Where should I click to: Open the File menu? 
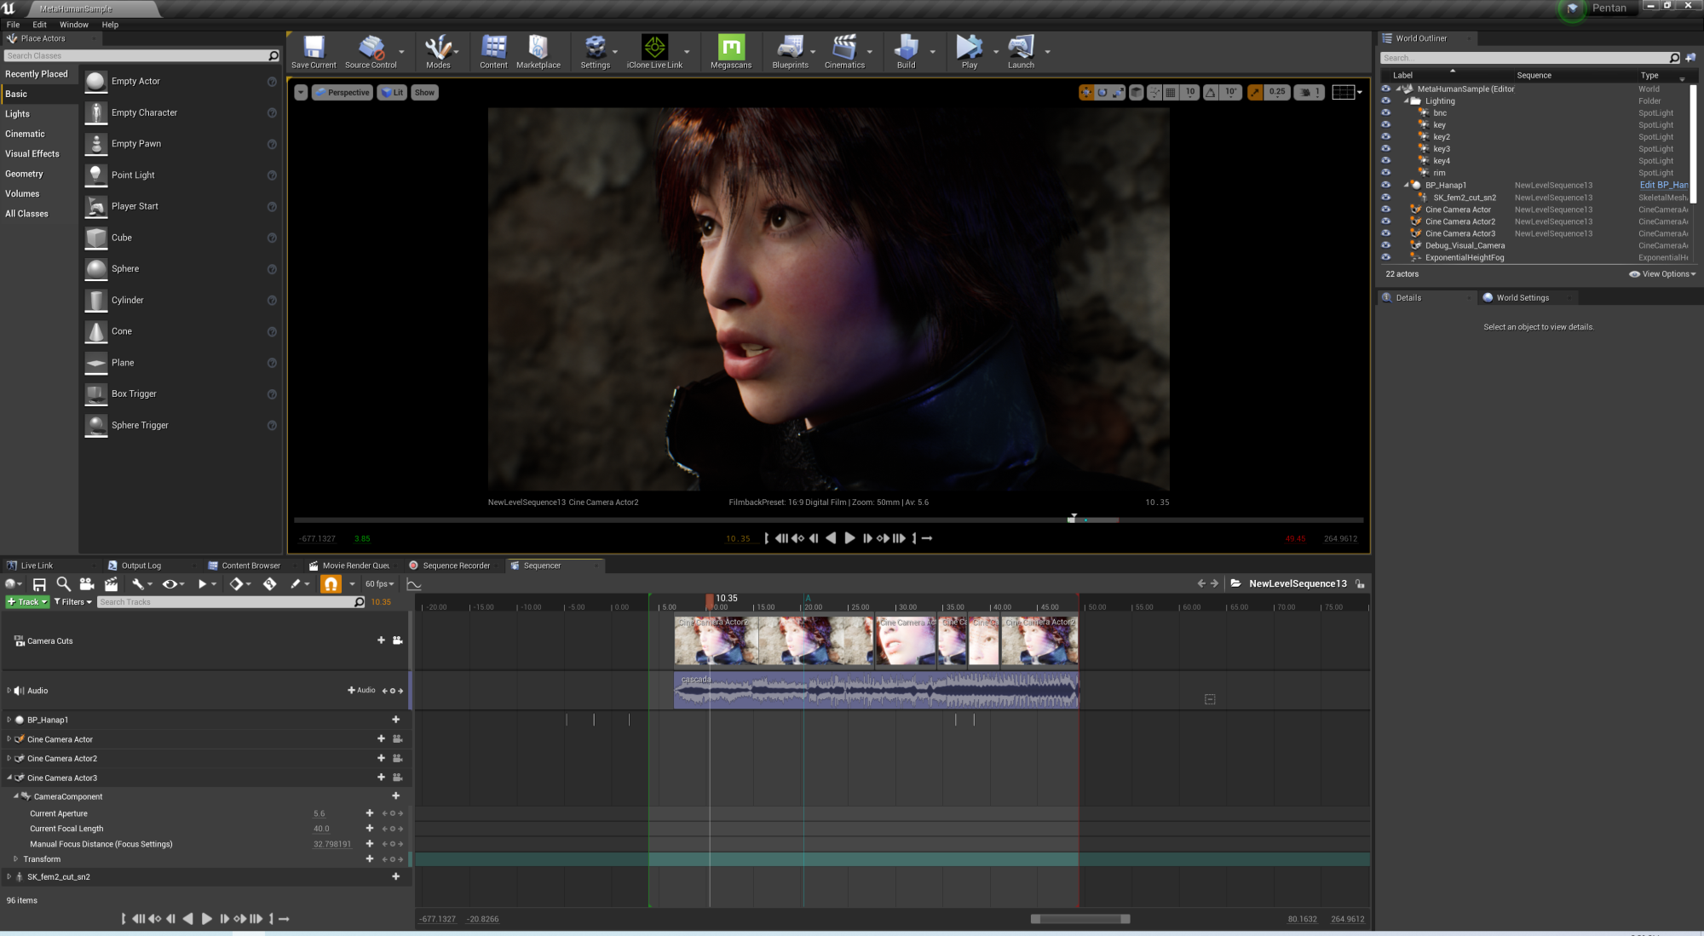pyautogui.click(x=13, y=25)
